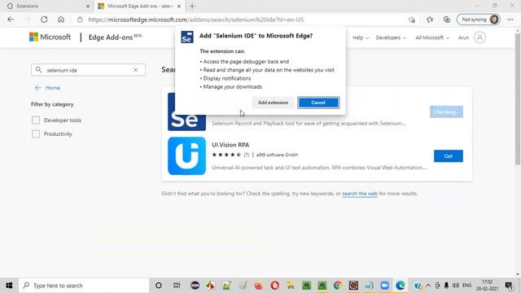521x293 pixels.
Task: Open the UI.Vision RPA title
Action: click(x=230, y=145)
